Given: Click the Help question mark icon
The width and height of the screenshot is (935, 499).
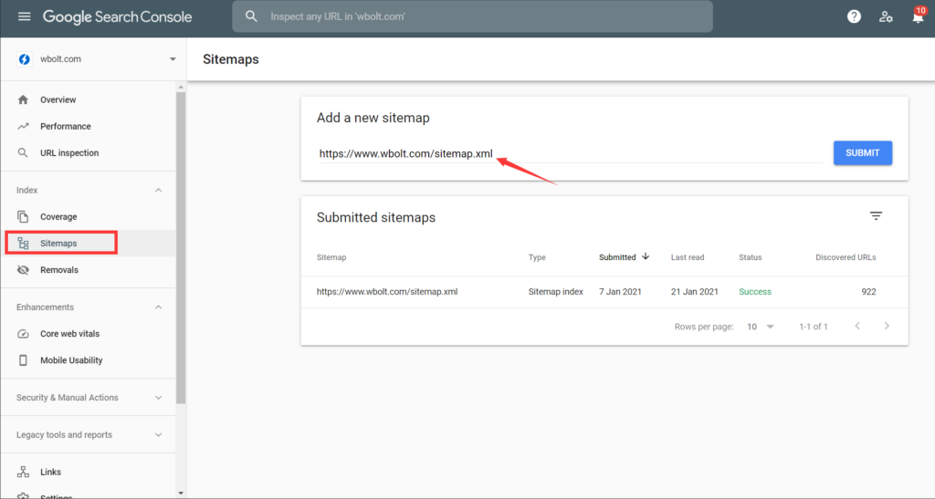Looking at the screenshot, I should [854, 16].
